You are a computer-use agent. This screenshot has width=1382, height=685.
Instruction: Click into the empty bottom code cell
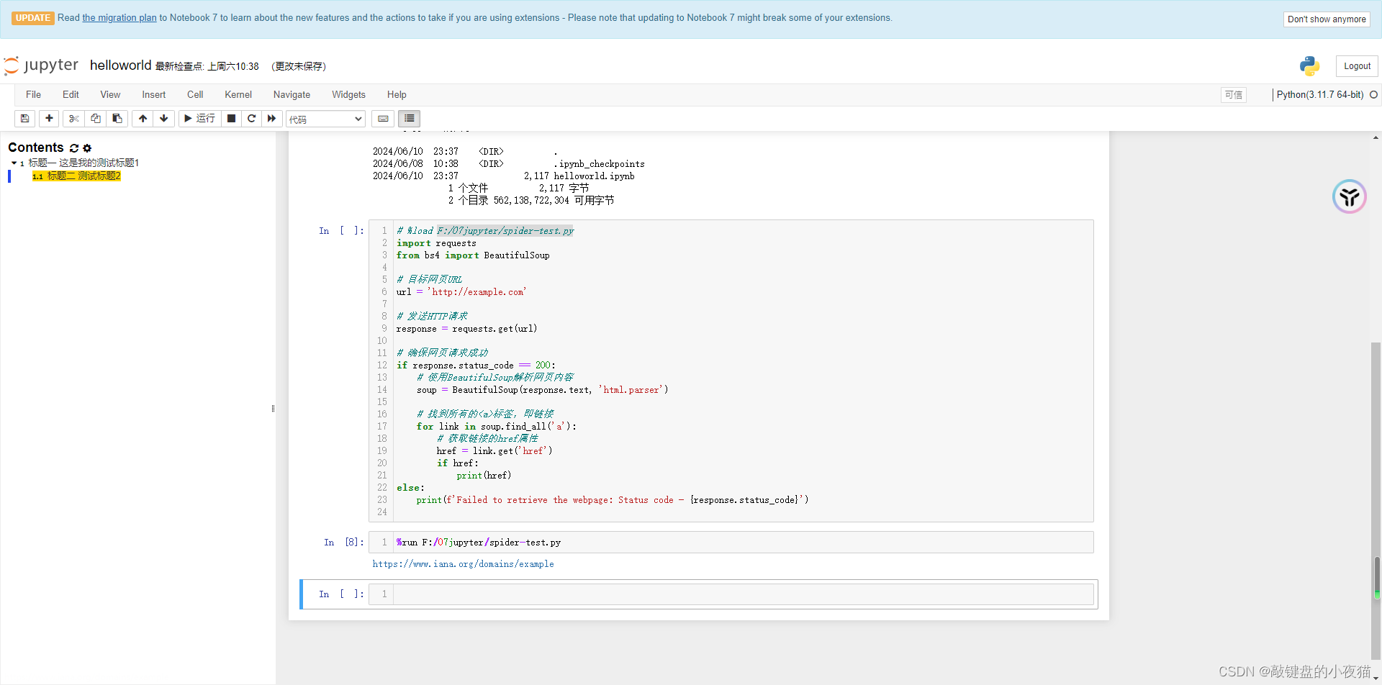coord(743,594)
